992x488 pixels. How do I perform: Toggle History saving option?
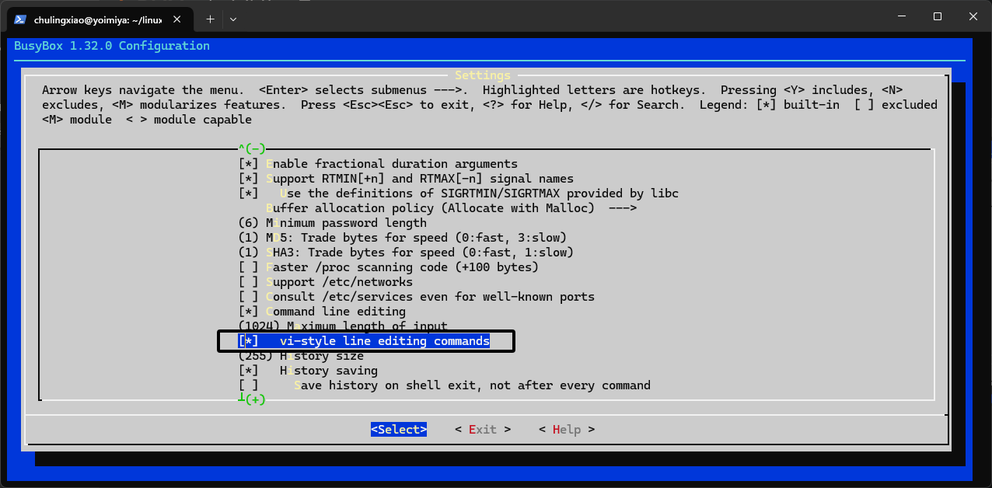pos(308,371)
